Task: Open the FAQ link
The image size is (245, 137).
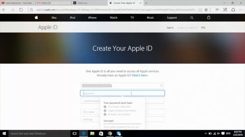Action: [x=203, y=28]
